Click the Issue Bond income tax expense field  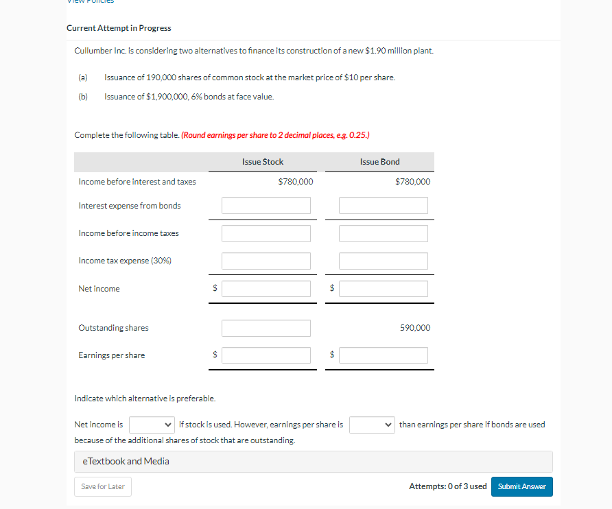coord(383,261)
